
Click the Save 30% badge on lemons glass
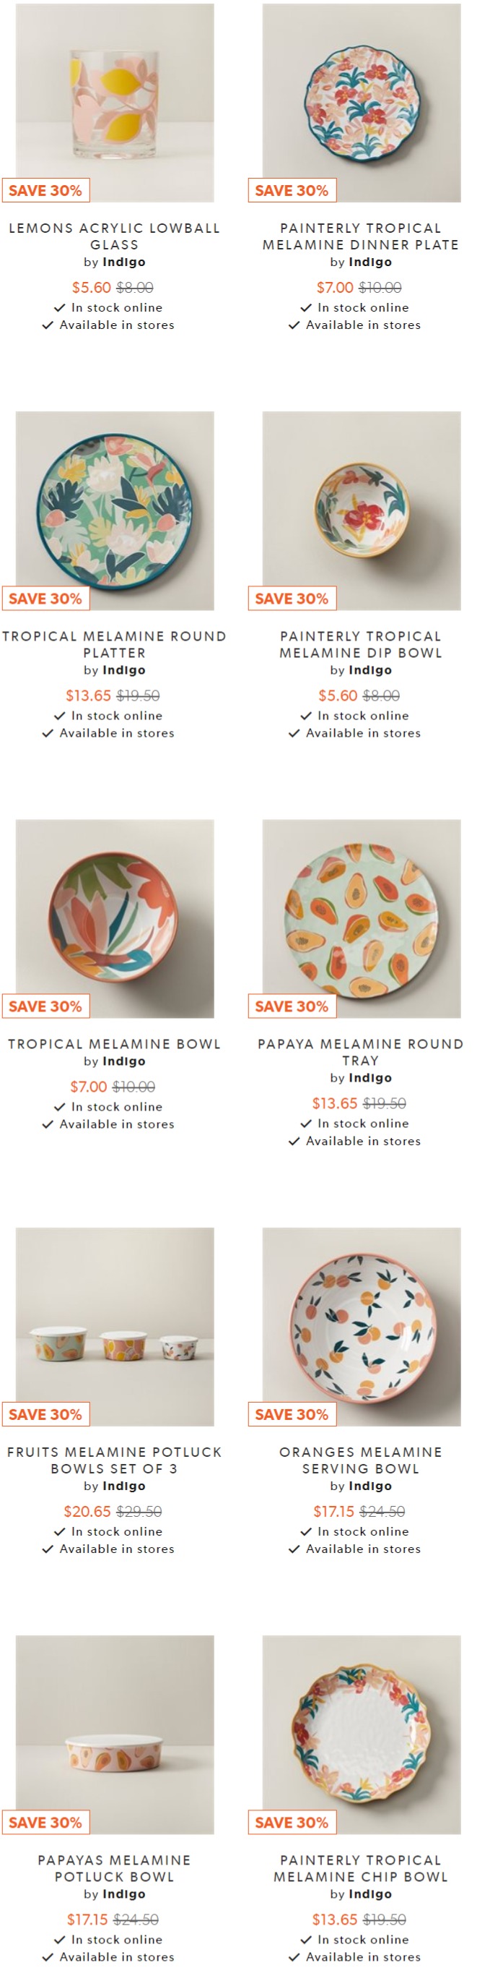point(45,190)
